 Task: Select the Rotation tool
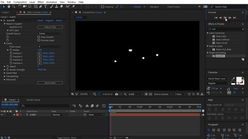click(20, 7)
